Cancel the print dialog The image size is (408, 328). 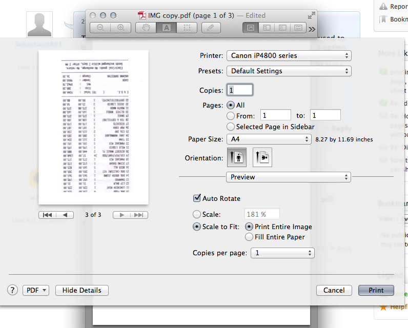tap(334, 290)
